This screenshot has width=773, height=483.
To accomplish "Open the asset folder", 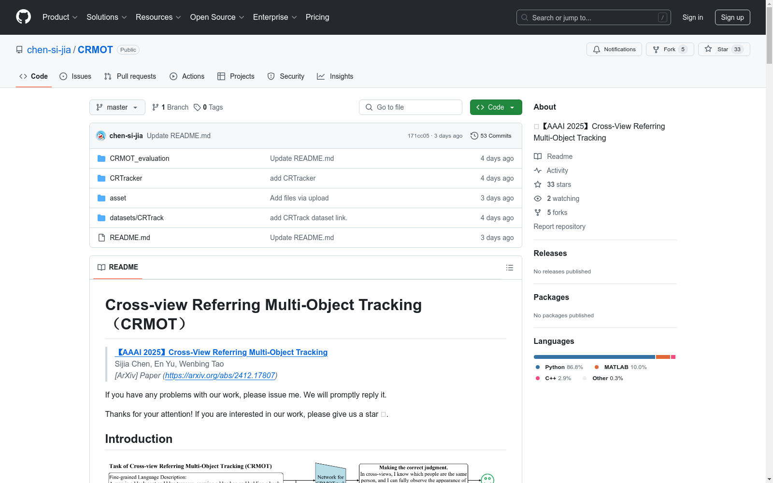I will click(x=118, y=198).
